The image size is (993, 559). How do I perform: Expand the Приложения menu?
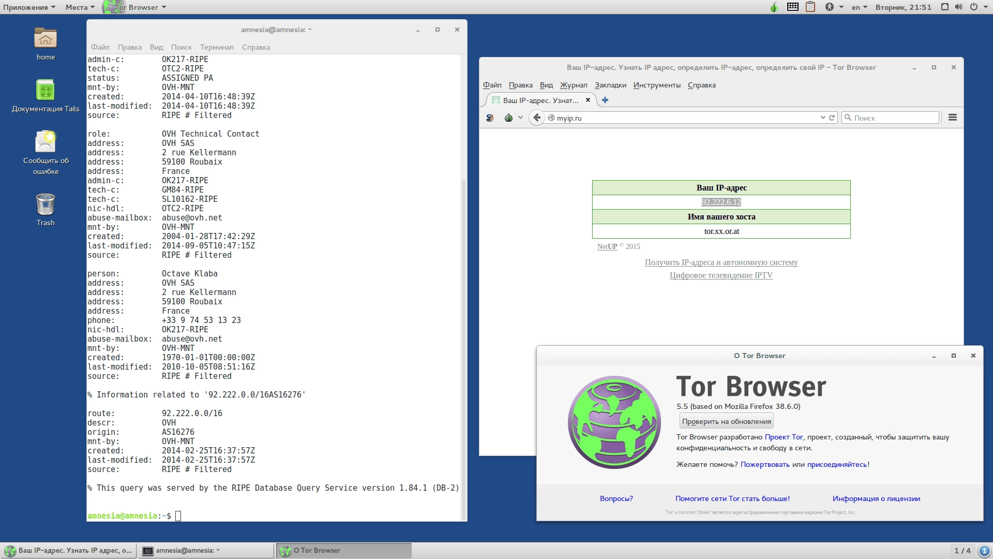(x=29, y=7)
